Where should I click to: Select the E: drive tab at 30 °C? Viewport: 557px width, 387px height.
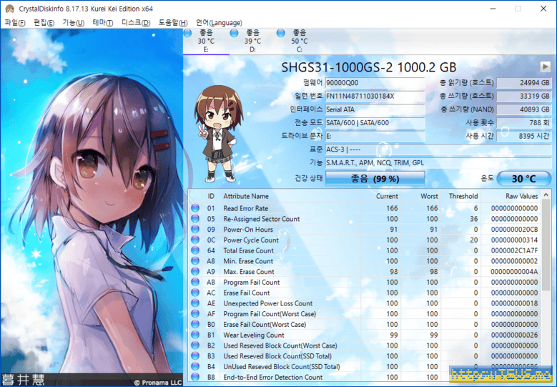206,41
